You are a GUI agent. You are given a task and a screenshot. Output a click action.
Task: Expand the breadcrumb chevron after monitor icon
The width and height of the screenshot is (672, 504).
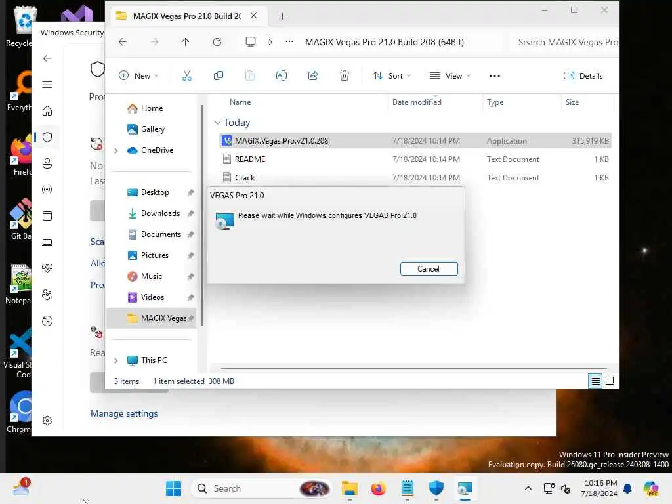tap(270, 41)
